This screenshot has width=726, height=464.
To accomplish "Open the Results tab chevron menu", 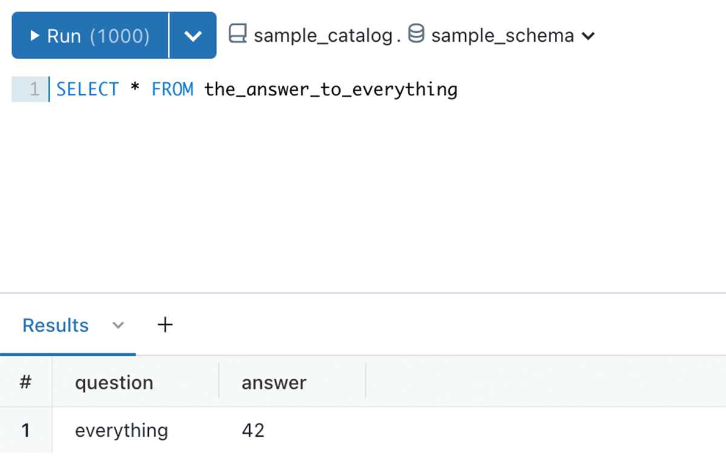I will [119, 325].
